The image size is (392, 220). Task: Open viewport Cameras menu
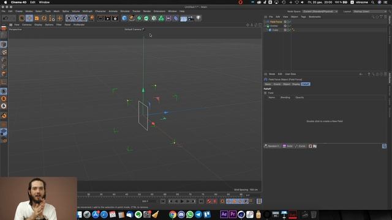tap(27, 24)
